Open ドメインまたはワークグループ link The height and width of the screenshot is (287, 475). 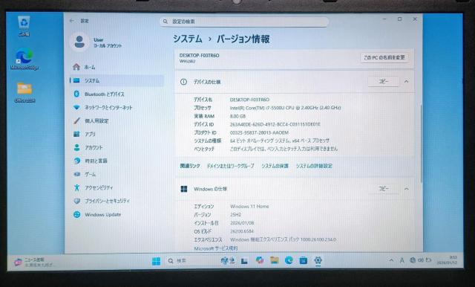(231, 166)
